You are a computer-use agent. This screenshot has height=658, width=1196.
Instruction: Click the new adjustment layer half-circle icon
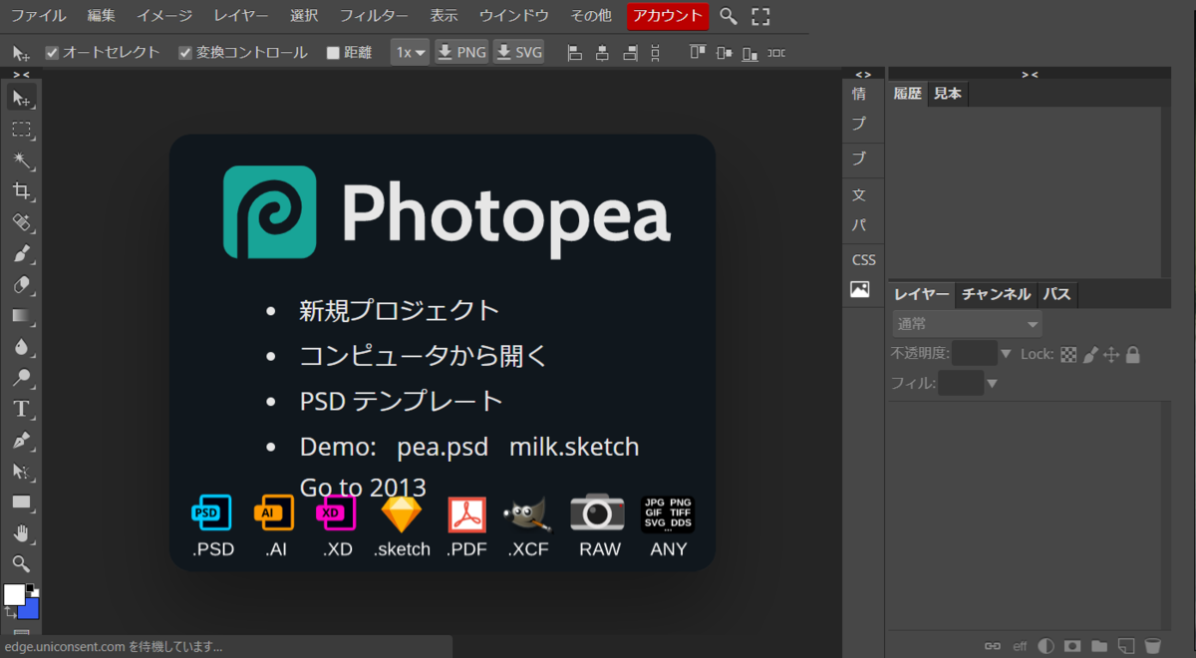tap(1046, 645)
